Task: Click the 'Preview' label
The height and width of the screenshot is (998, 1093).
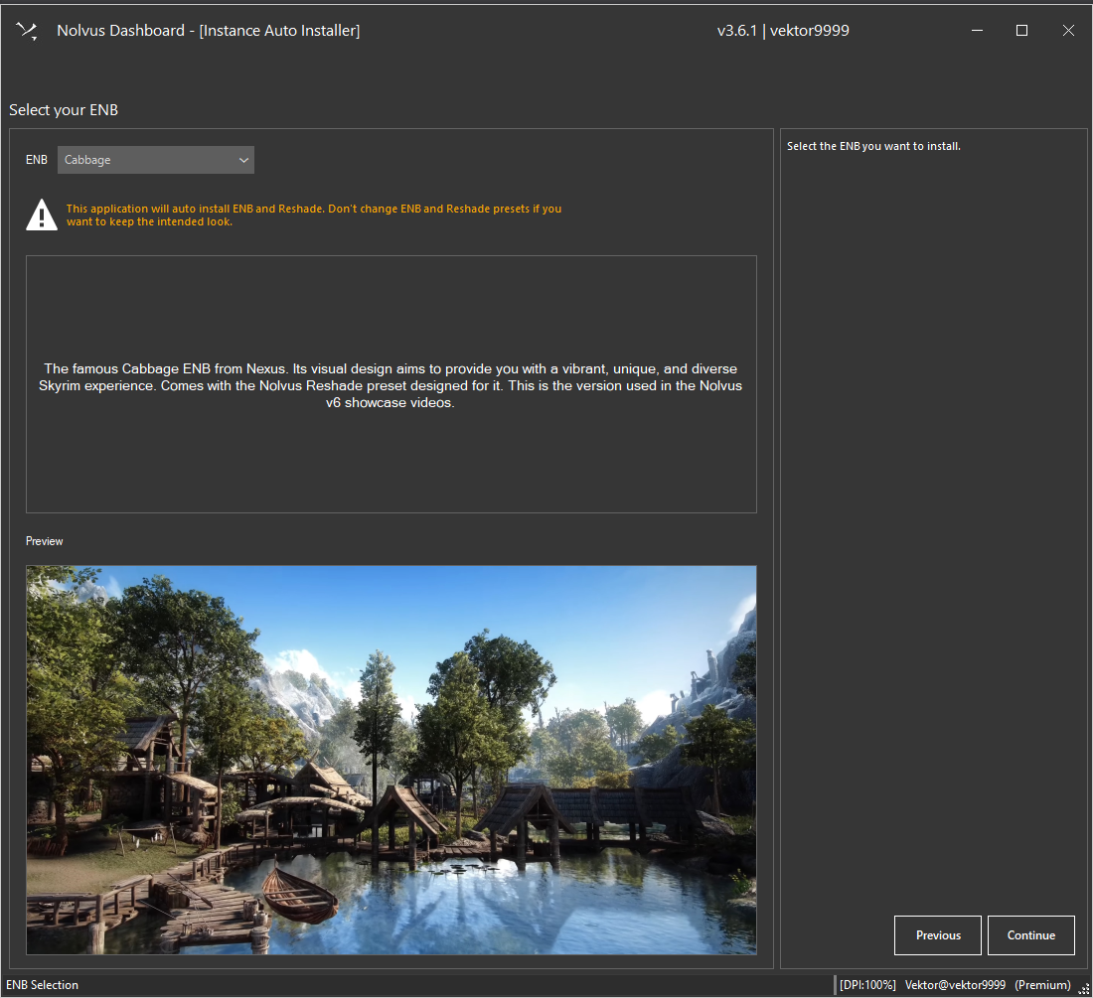Action: pyautogui.click(x=44, y=541)
